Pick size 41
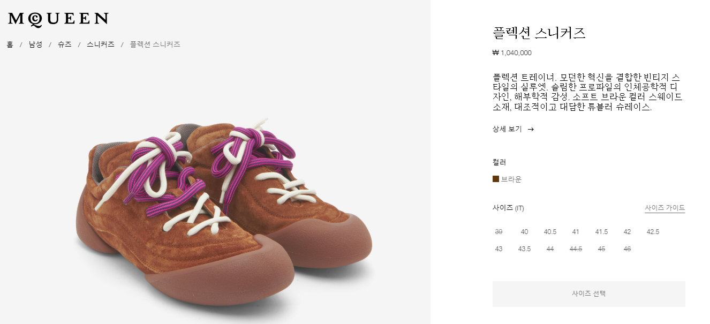 576,232
